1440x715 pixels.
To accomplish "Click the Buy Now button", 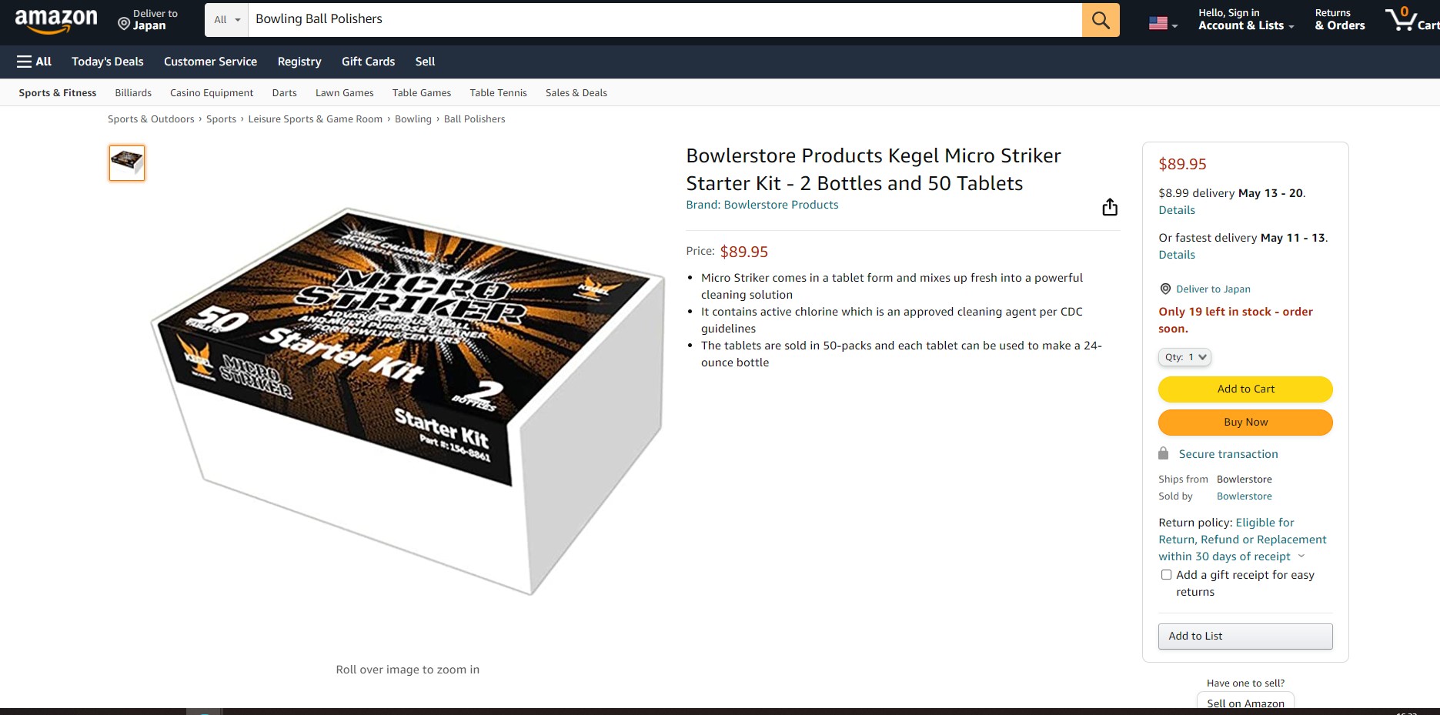I will pyautogui.click(x=1245, y=423).
